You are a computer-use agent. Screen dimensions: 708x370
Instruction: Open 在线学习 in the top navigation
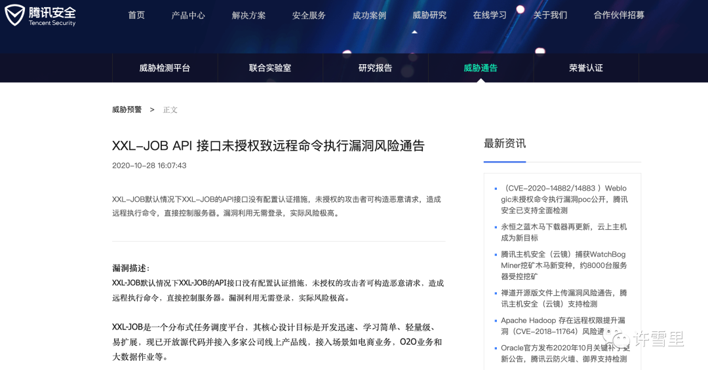pos(490,15)
